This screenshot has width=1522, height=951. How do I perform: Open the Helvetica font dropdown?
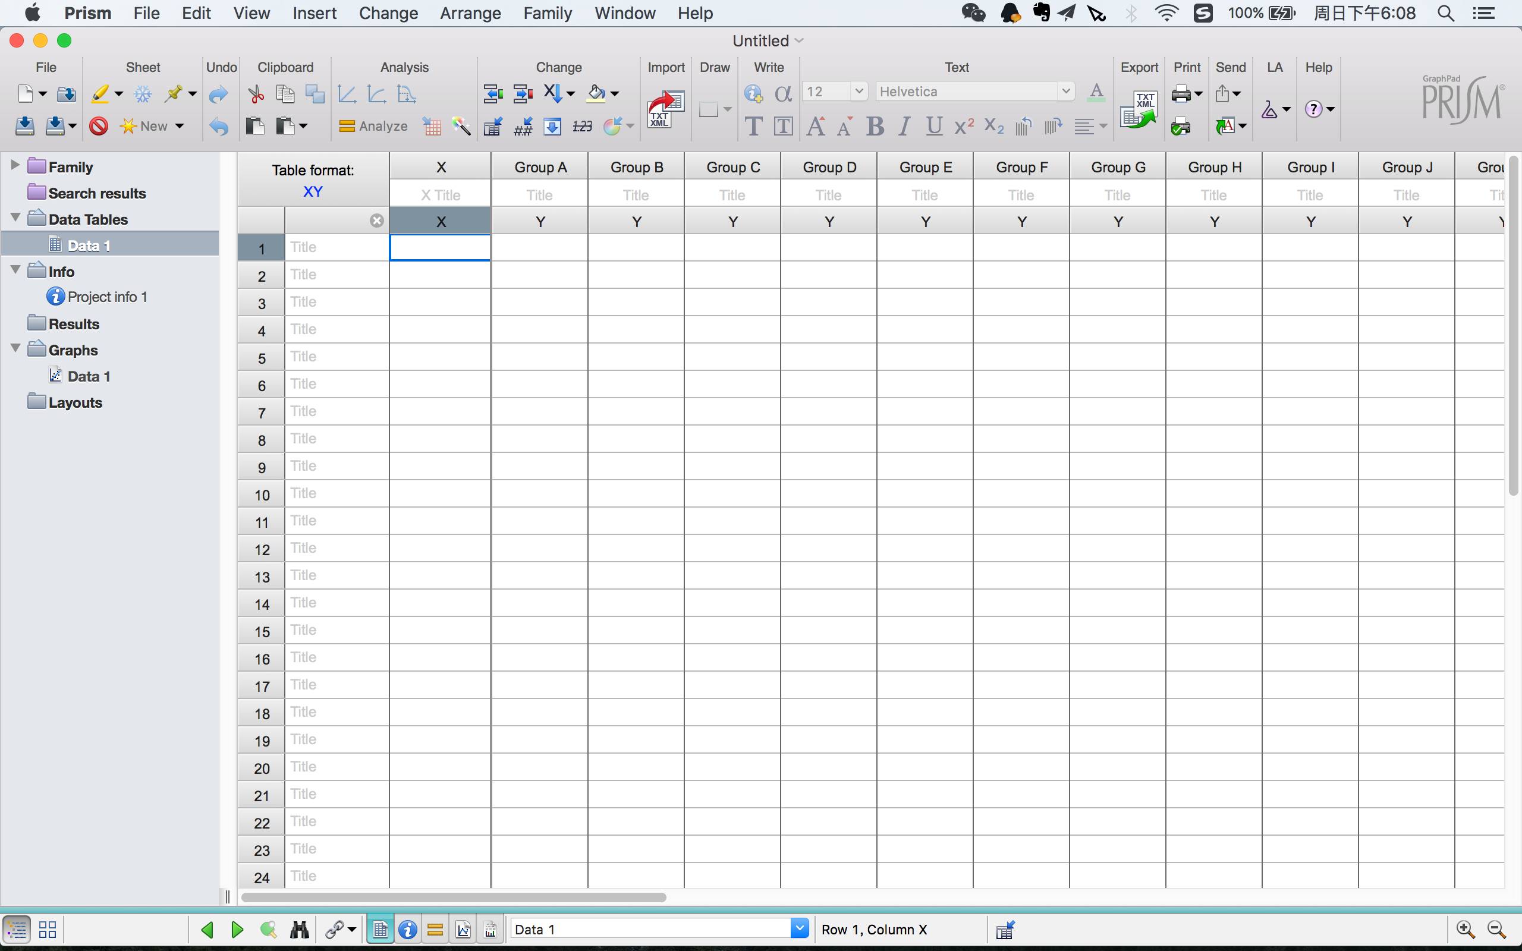point(1065,91)
